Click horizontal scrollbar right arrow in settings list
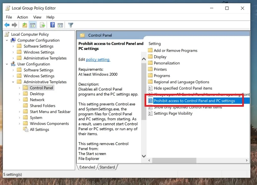 click(247, 160)
